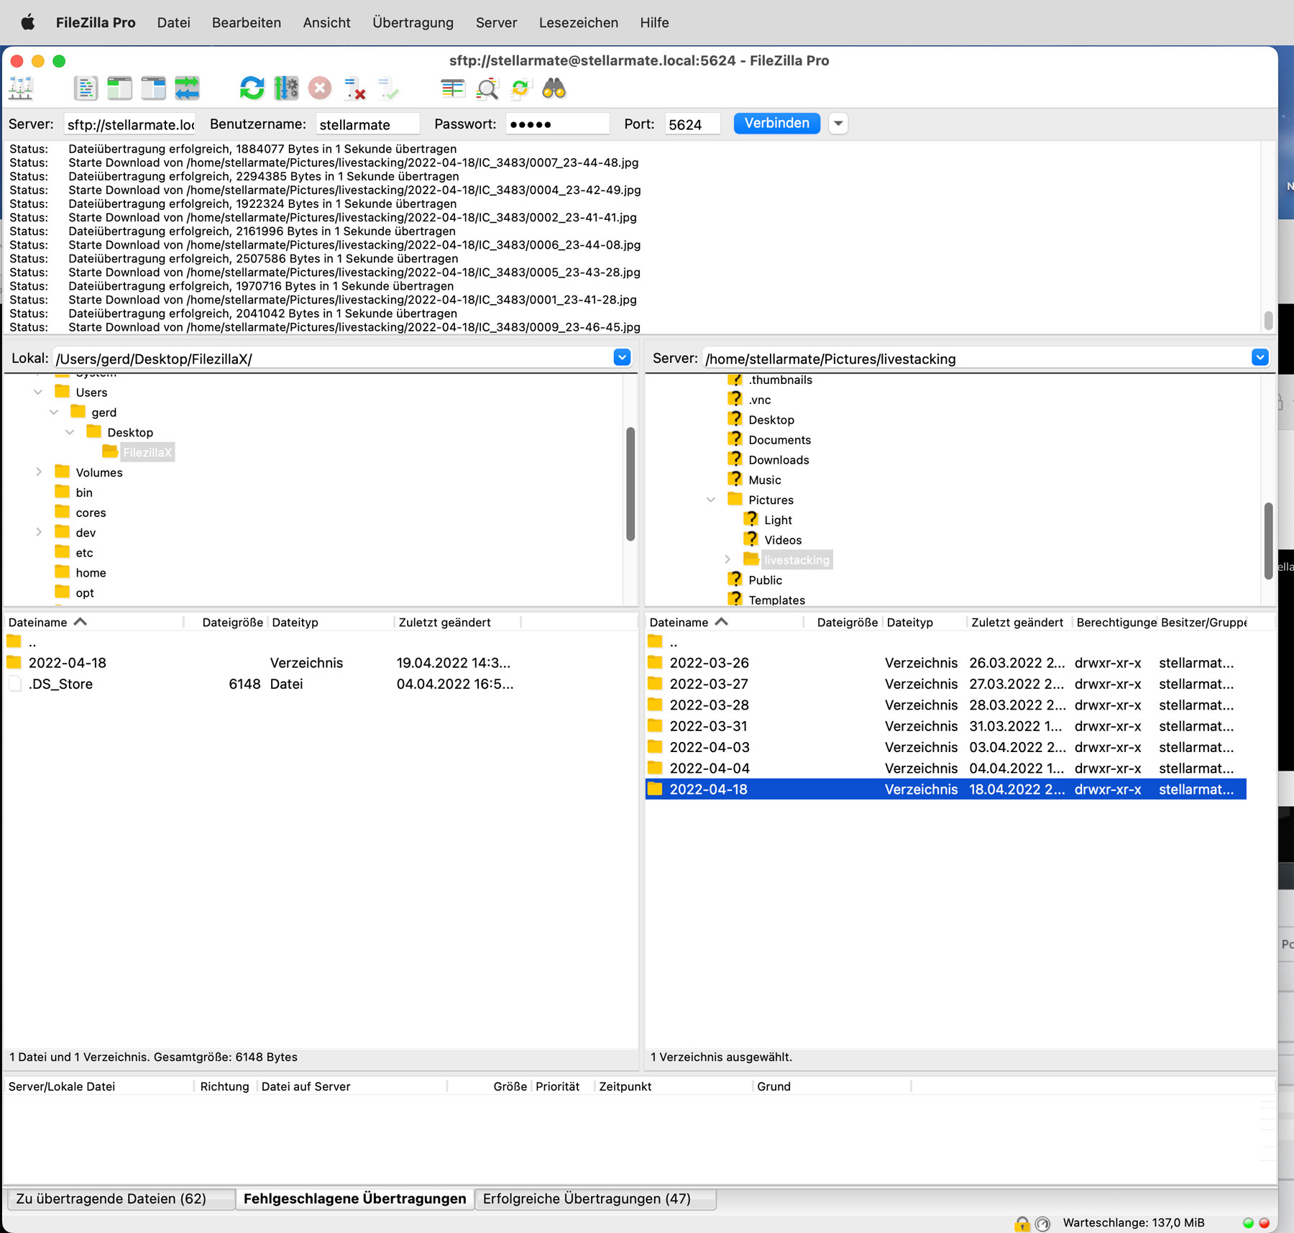Viewport: 1294px width, 1233px height.
Task: Open directory listing filters dialog
Action: [452, 88]
